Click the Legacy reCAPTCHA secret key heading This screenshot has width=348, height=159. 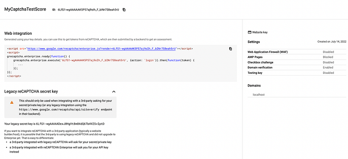click(x=31, y=91)
